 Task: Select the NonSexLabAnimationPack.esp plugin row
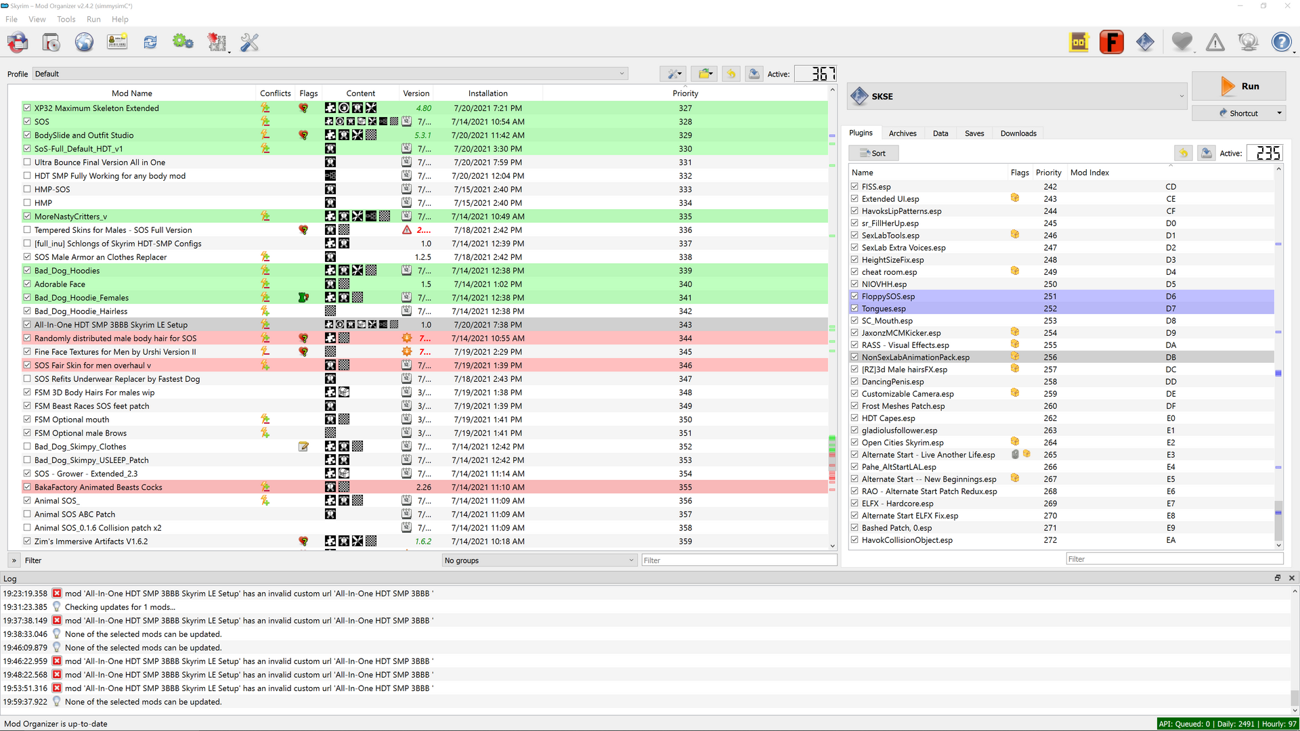pos(1061,357)
